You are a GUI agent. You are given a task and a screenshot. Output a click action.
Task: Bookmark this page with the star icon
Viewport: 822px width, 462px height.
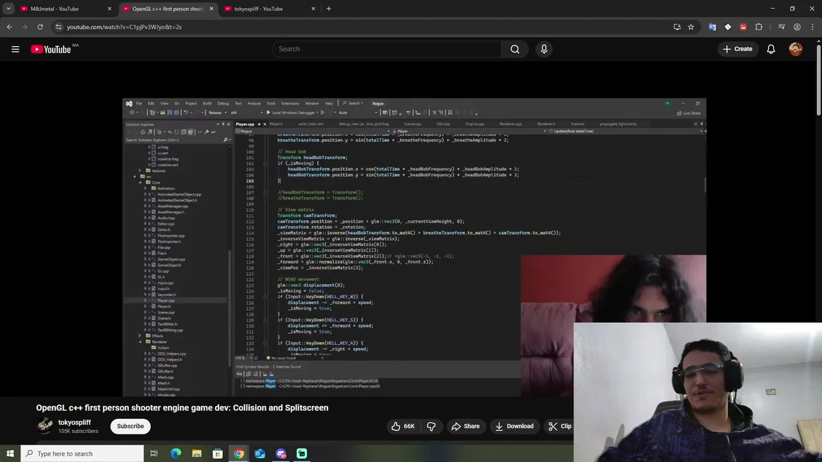click(691, 27)
